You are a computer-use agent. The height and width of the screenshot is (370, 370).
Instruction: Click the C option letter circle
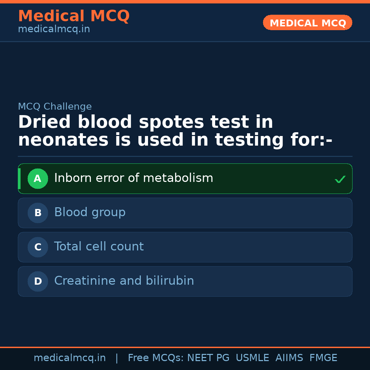click(38, 247)
